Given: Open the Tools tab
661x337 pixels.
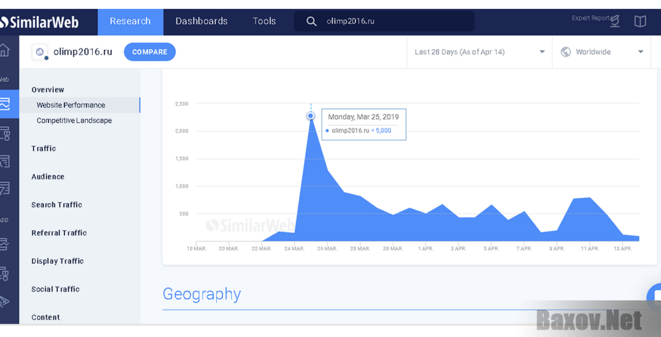Looking at the screenshot, I should (264, 22).
